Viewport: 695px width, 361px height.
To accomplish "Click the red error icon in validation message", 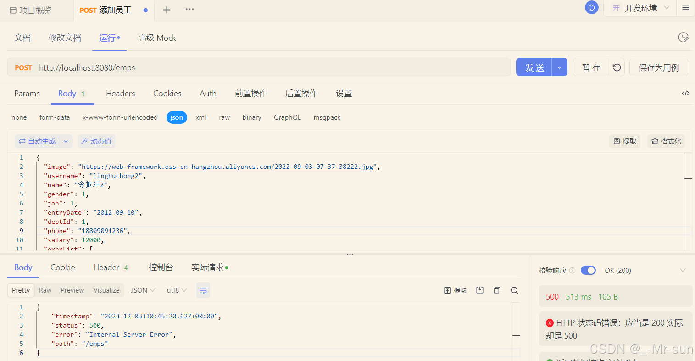I will 550,323.
